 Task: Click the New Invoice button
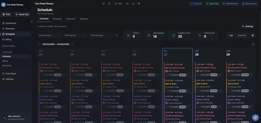point(249,4)
